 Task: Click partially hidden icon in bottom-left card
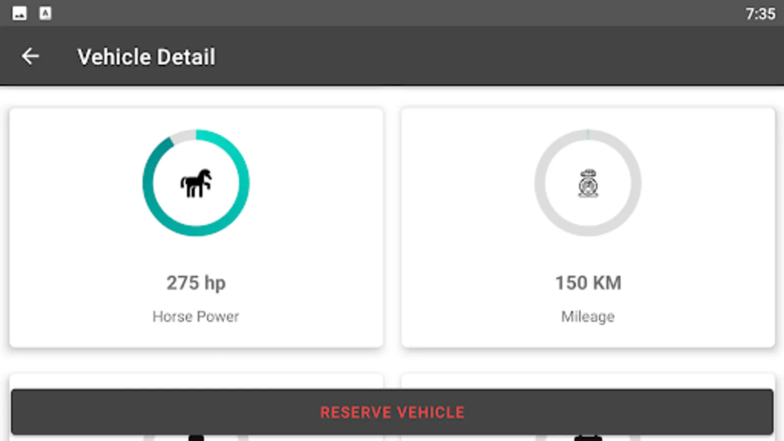[196, 438]
